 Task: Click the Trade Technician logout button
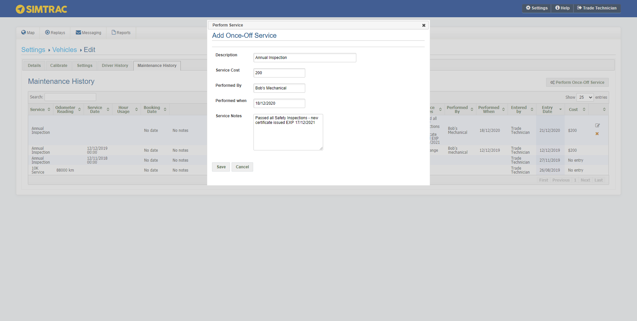click(597, 8)
